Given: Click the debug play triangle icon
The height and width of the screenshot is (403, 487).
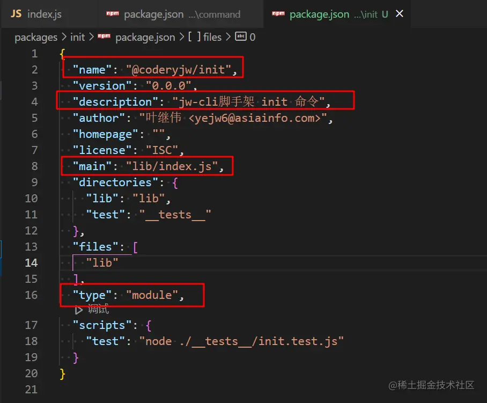Looking at the screenshot, I should pos(79,310).
